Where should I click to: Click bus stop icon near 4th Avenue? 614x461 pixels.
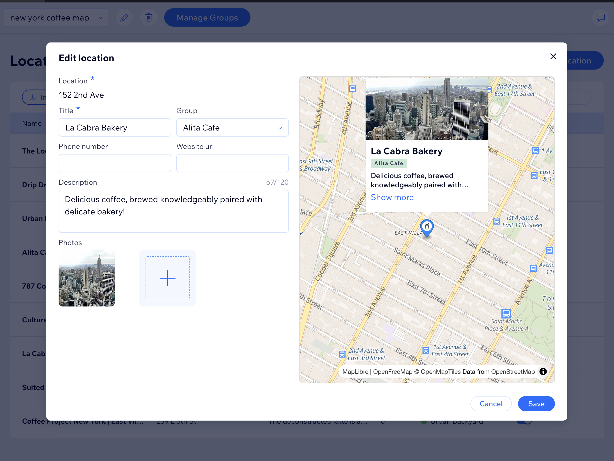(353, 89)
